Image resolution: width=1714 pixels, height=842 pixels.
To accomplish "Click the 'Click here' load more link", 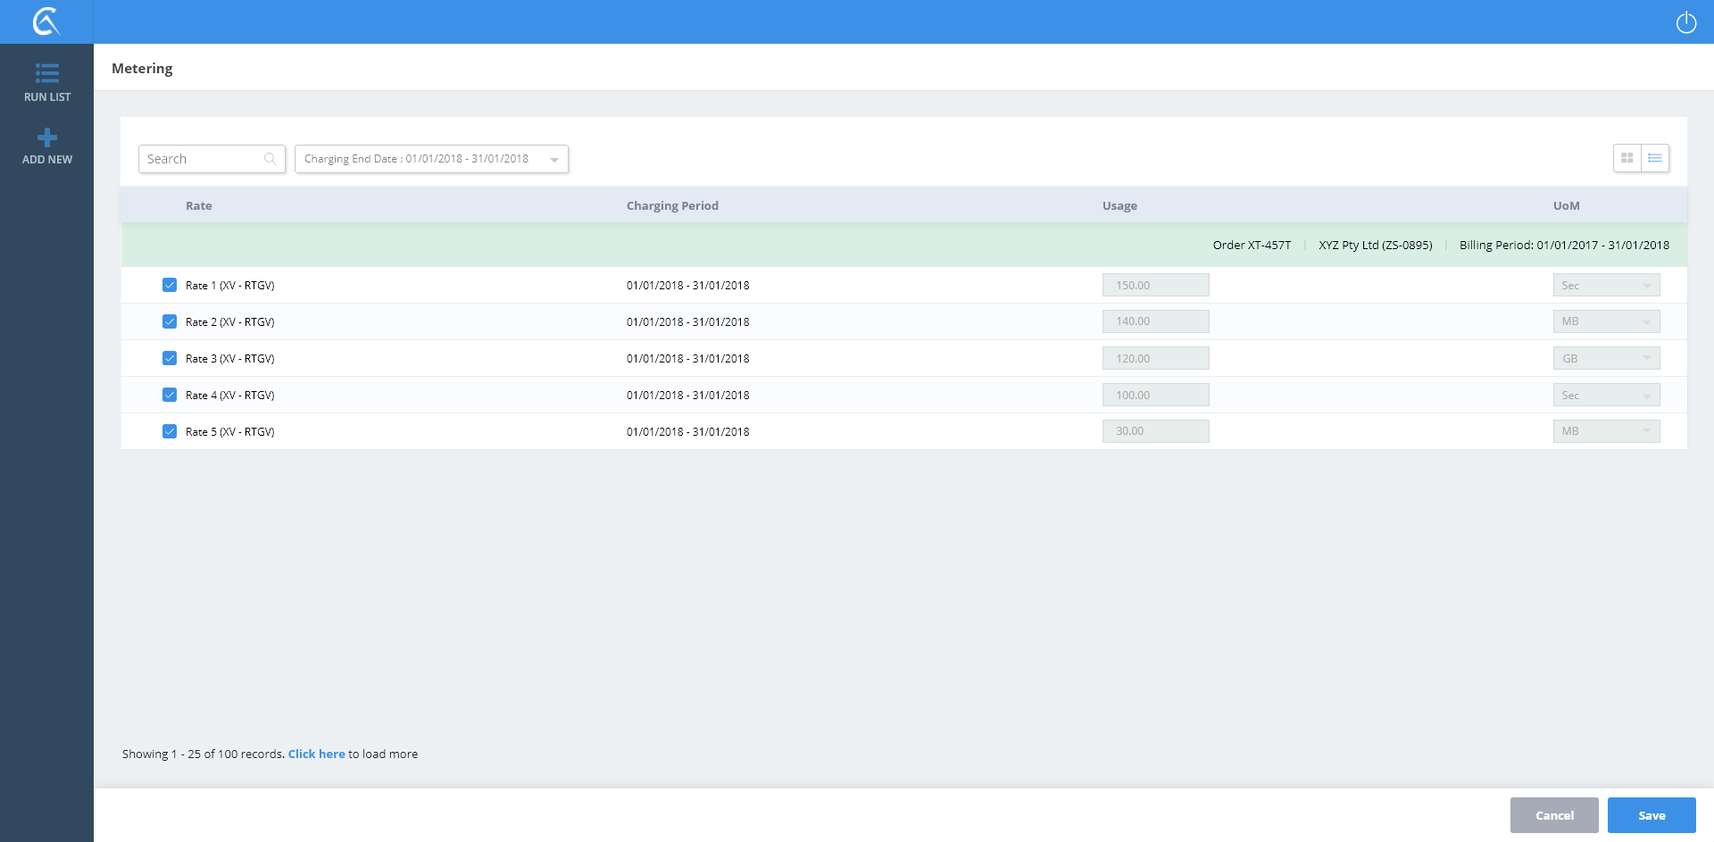I will 316,754.
